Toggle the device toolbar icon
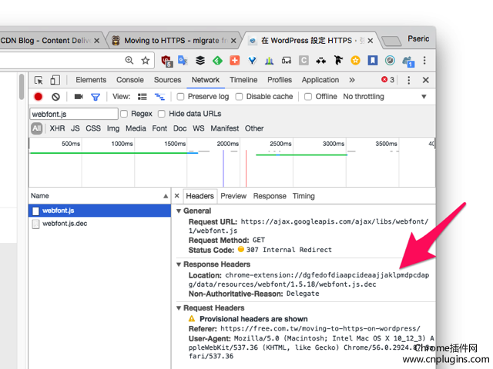 55,80
